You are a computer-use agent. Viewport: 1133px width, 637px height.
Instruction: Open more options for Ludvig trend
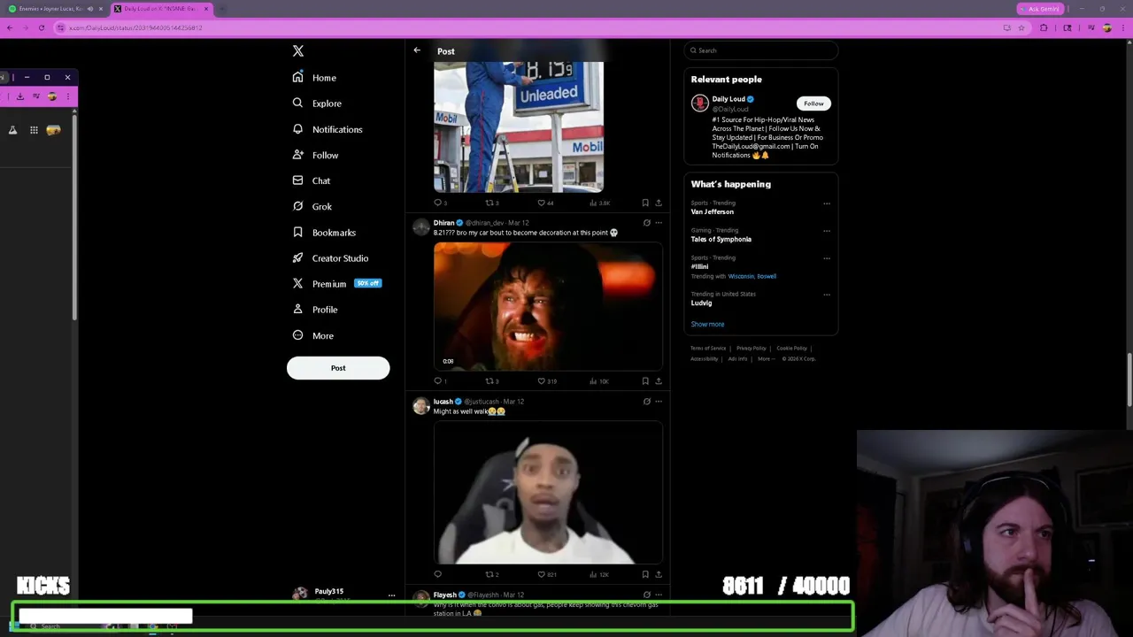click(827, 295)
